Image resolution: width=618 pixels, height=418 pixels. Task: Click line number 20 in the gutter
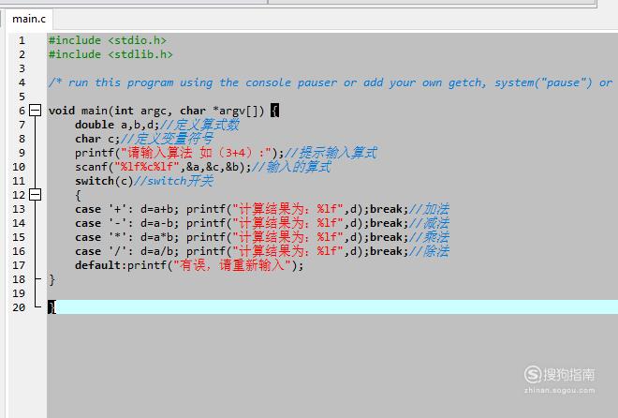tap(19, 307)
